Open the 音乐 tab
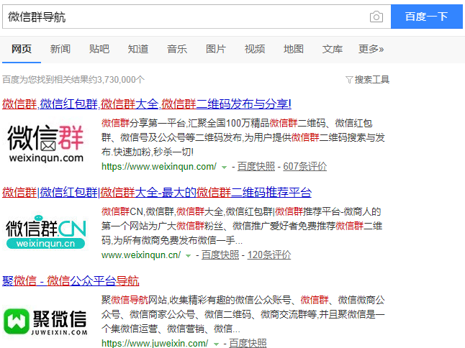The image size is (465, 348). pos(177,49)
